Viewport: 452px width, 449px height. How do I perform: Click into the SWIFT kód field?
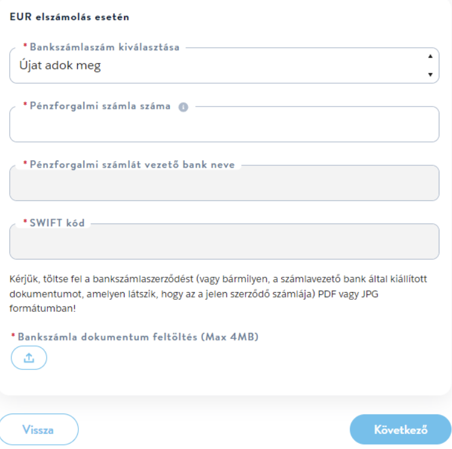(225, 242)
